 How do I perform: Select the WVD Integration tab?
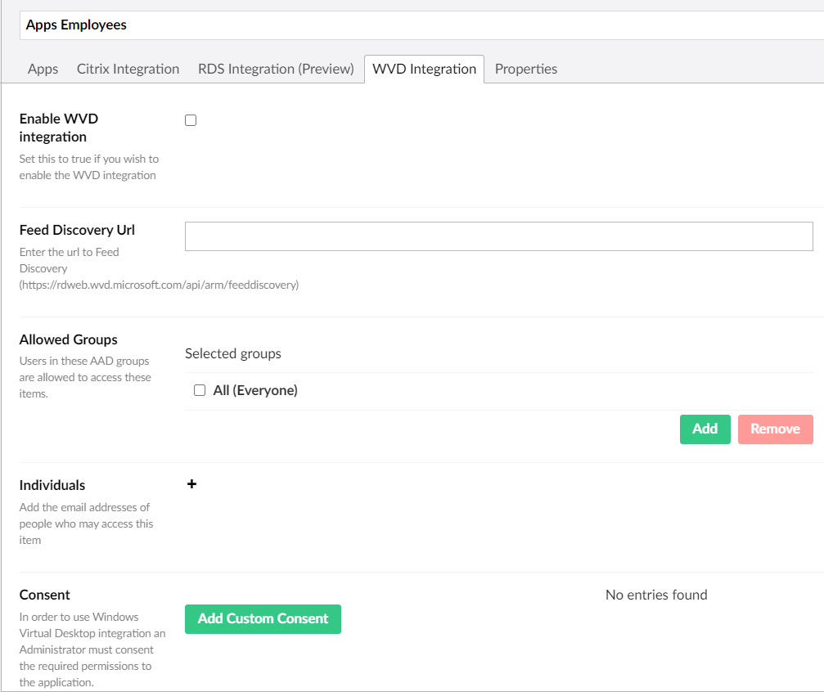424,69
